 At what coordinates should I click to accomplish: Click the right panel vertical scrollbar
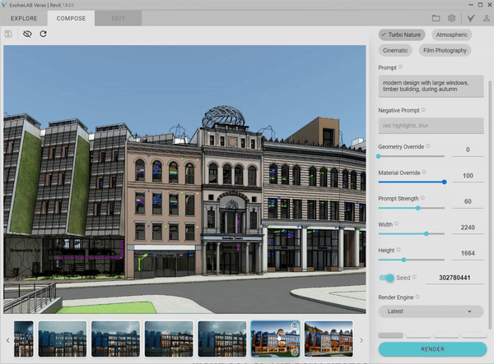(490, 205)
